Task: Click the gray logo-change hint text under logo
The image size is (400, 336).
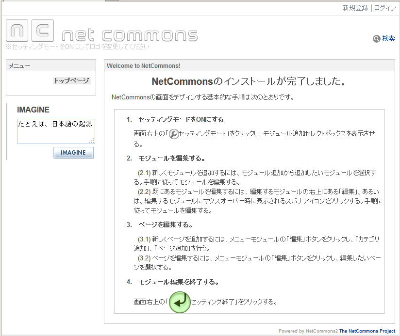Action: click(x=78, y=47)
